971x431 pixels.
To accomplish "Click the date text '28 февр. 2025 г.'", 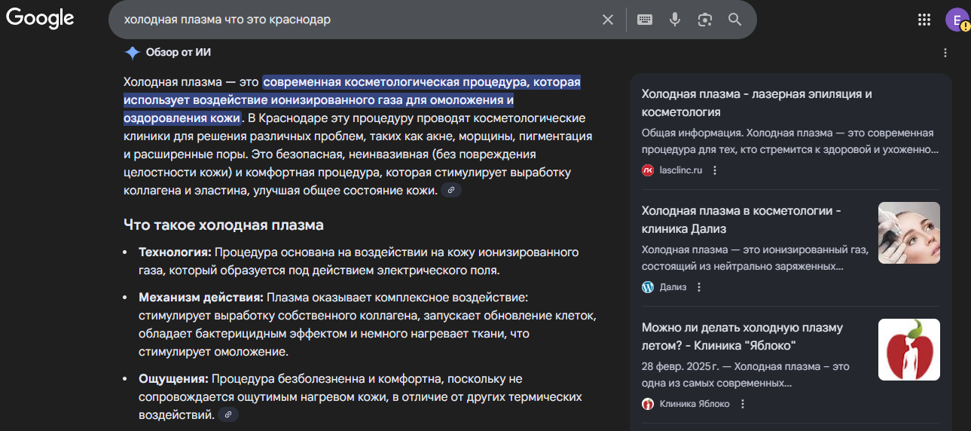I will tap(679, 366).
